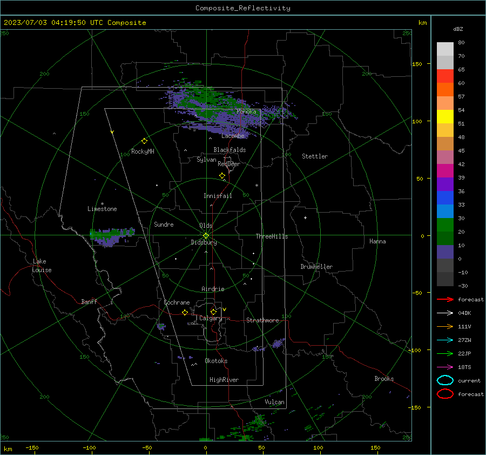Click the Drumheller label
The height and width of the screenshot is (455, 486).
(x=316, y=267)
